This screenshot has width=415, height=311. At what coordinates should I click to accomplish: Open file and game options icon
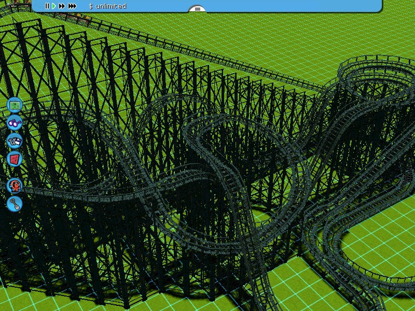point(15,141)
